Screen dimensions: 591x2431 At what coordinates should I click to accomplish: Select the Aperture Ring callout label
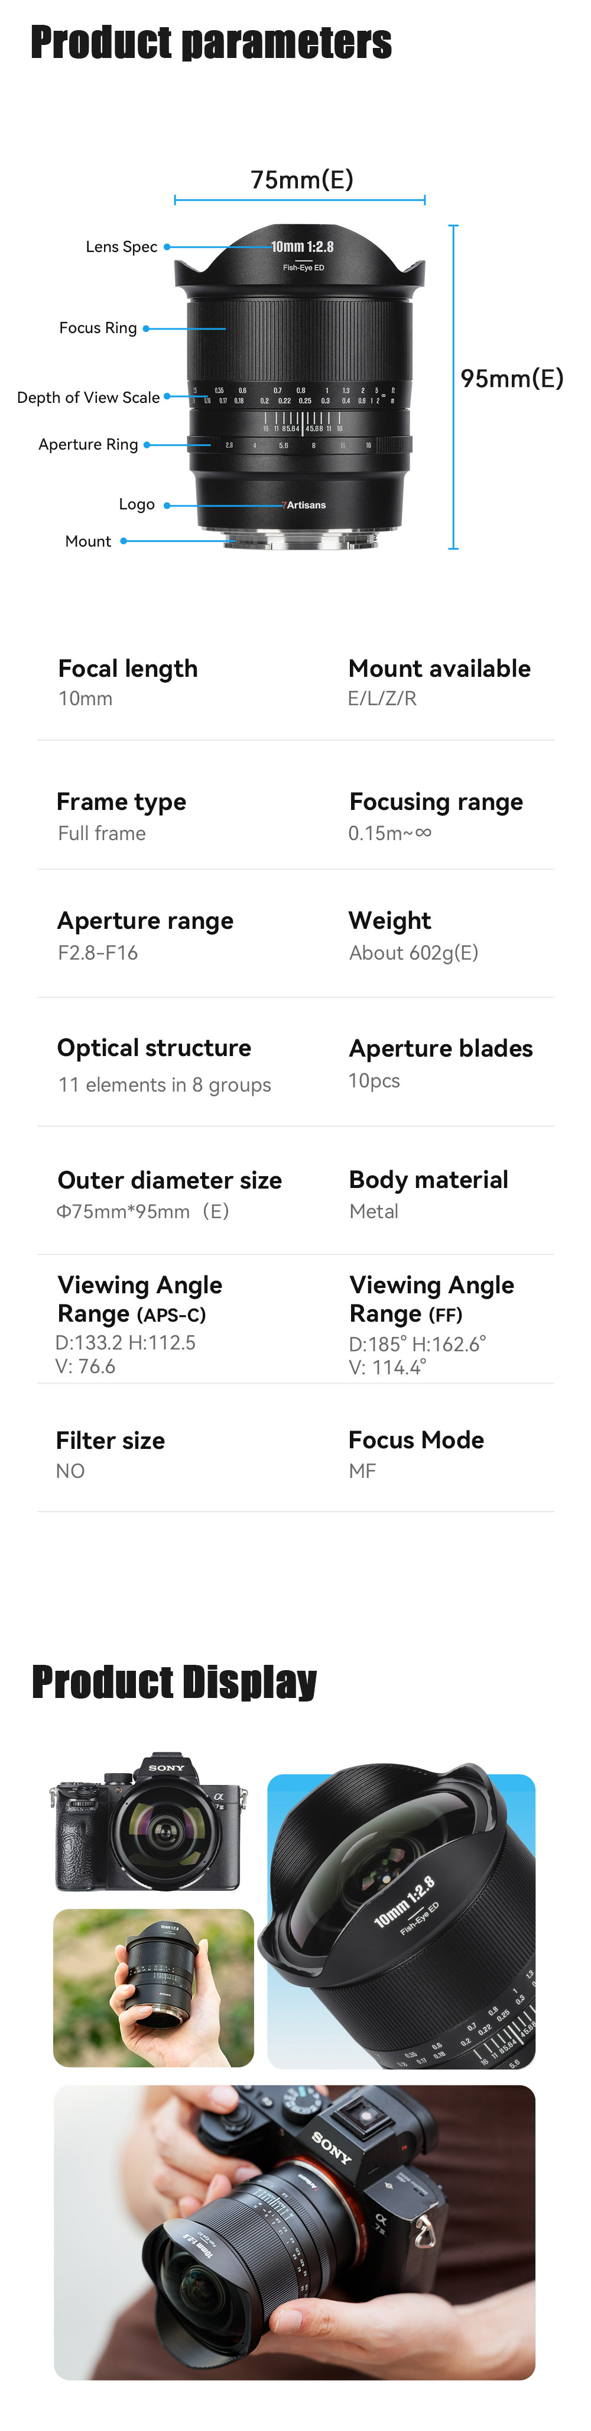(x=87, y=444)
